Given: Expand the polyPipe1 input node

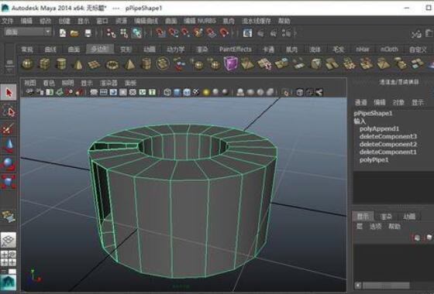Looking at the screenshot, I should pyautogui.click(x=374, y=159).
